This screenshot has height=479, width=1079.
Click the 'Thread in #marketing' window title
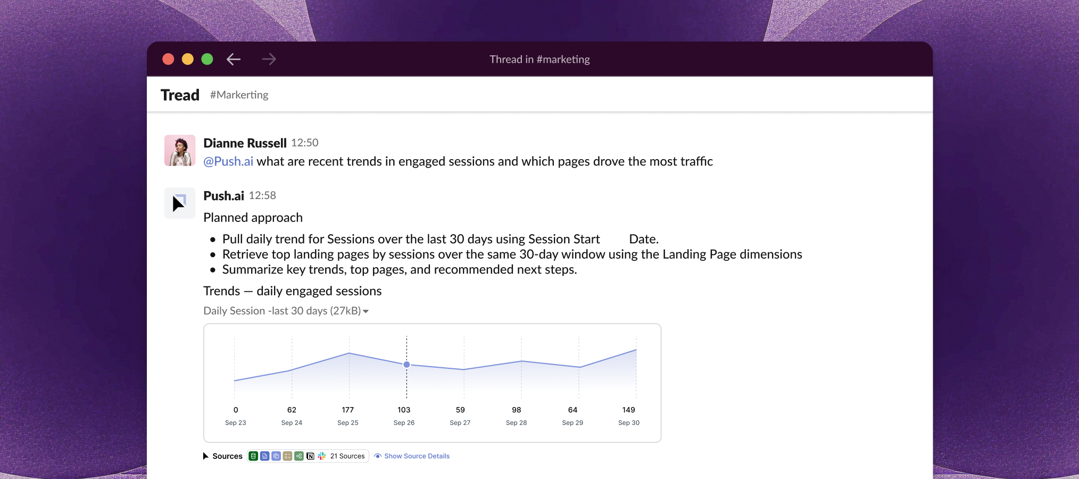[x=539, y=59]
